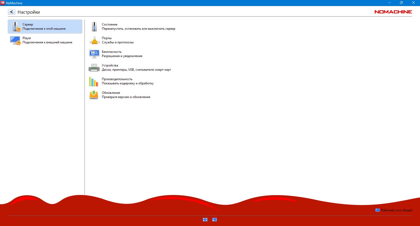Click the Производительность bar chart icon
The image size is (420, 226).
pos(94,81)
